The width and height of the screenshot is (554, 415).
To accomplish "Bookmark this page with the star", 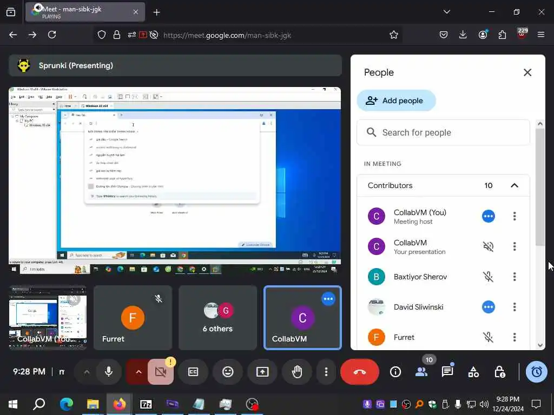I will point(394,35).
